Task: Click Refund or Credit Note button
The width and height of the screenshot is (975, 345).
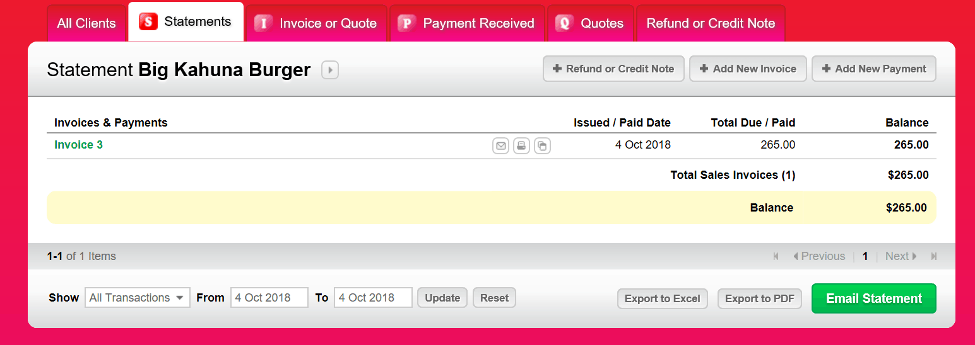Action: click(613, 69)
